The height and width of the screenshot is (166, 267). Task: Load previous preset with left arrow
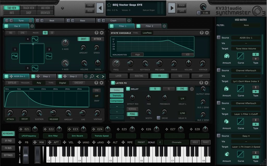point(100,8)
